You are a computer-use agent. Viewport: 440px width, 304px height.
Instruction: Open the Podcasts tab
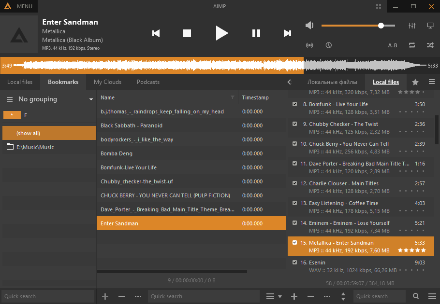click(148, 82)
